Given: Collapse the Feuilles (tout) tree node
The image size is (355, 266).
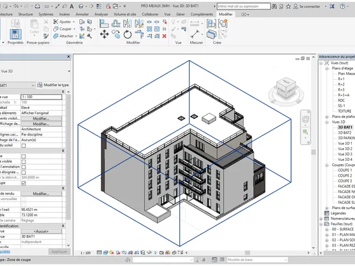Looking at the screenshot, I should pyautogui.click(x=321, y=224).
